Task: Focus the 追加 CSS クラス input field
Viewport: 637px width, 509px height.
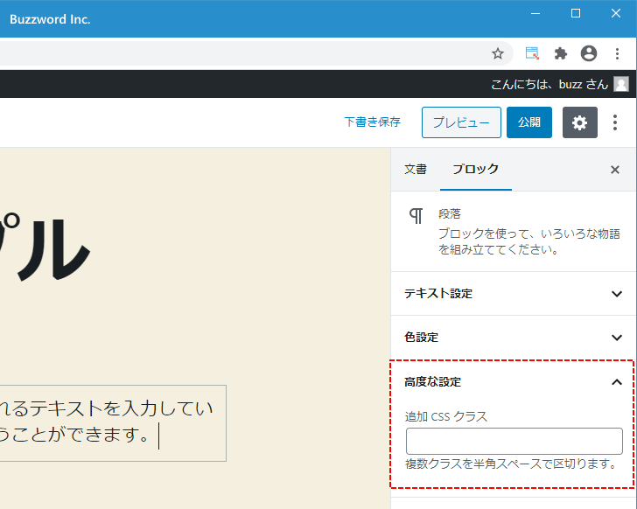Action: click(x=514, y=441)
